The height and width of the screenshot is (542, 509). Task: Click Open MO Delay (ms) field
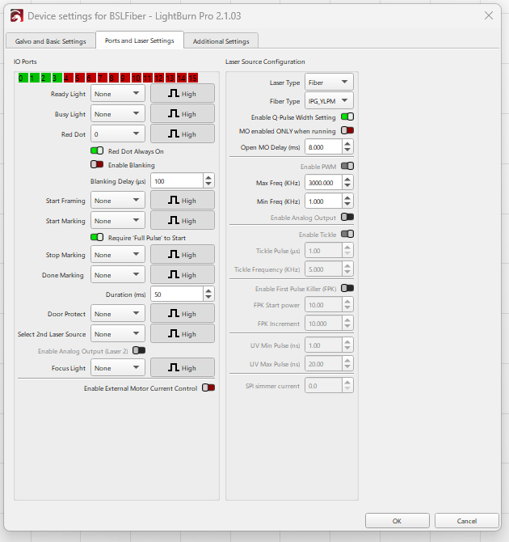click(x=323, y=147)
